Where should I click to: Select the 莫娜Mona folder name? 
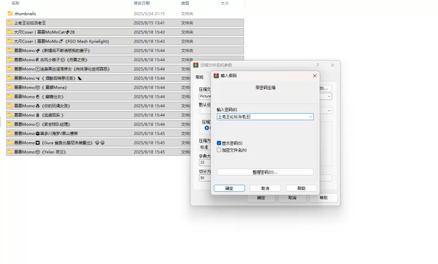tap(41, 87)
